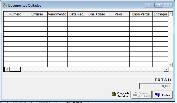Click the Encargos column header
This screenshot has width=177, height=103.
coord(160,14)
